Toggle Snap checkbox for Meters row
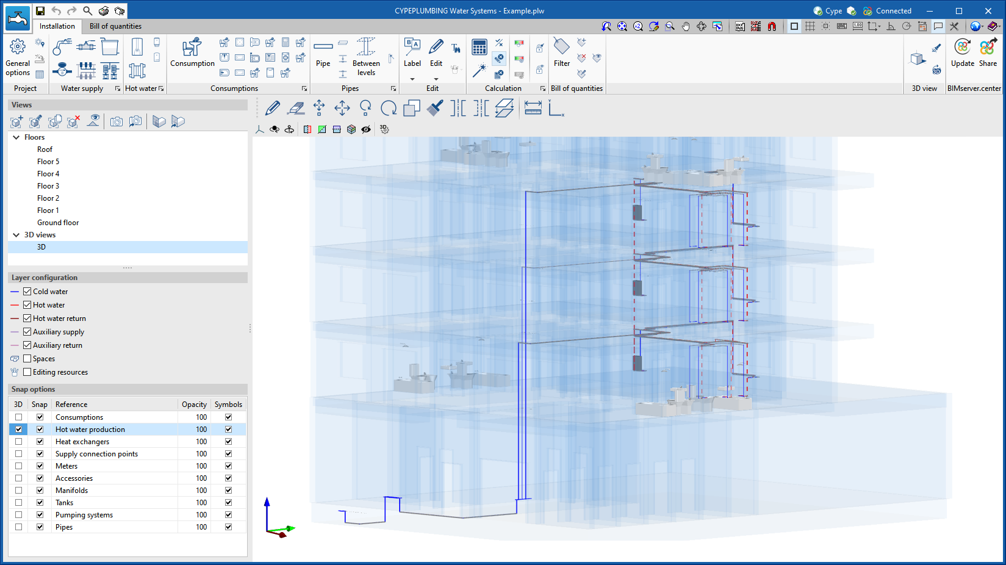This screenshot has height=565, width=1006. 40,466
